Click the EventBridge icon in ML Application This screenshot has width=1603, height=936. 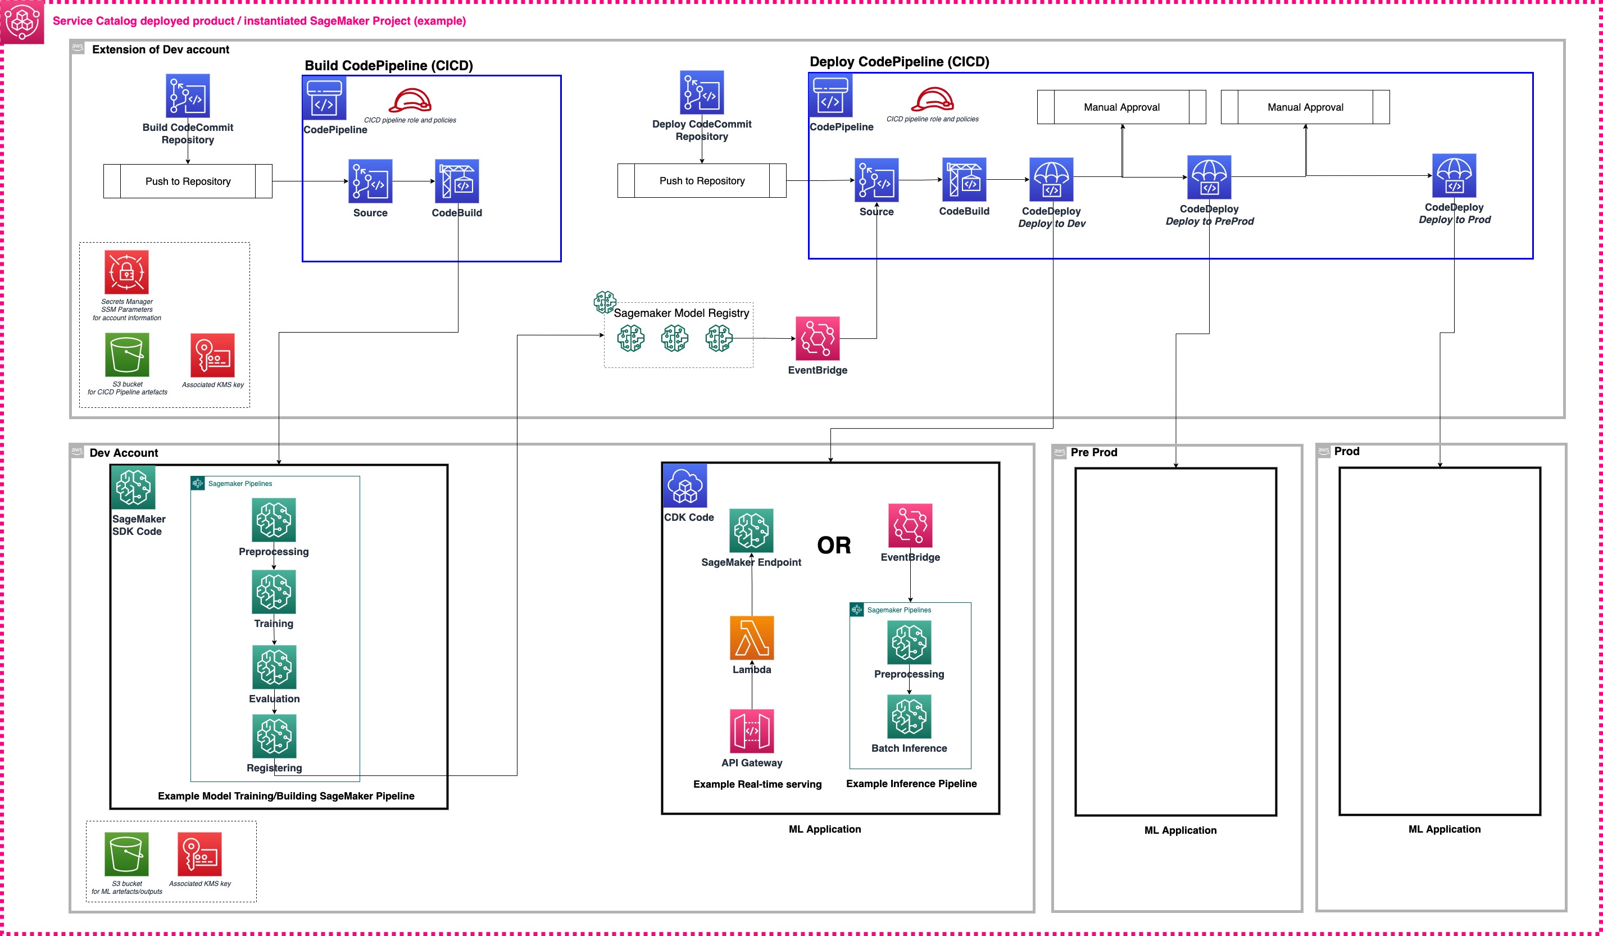click(910, 526)
